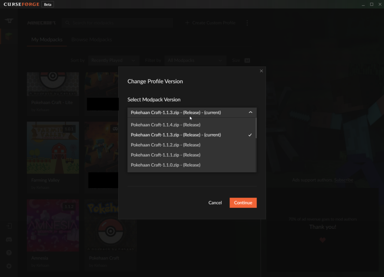Image resolution: width=384 pixels, height=277 pixels.
Task: Minimize the CurseForge window
Action: click(x=363, y=4)
